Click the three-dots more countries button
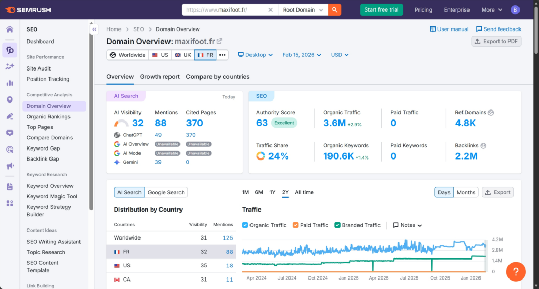539x289 pixels. coord(223,55)
